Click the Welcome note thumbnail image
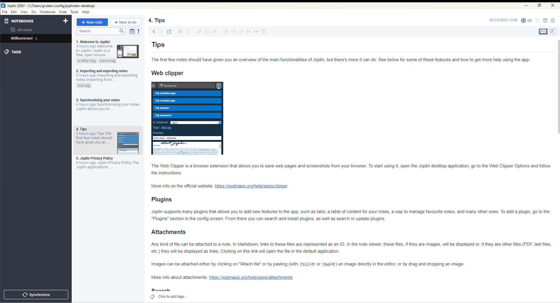 tap(128, 51)
